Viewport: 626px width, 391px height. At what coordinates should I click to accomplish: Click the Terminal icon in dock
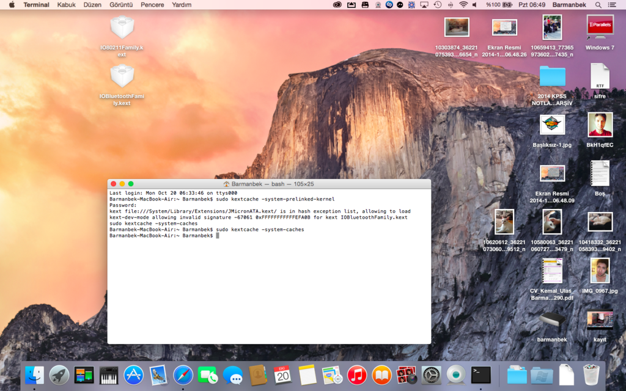pyautogui.click(x=481, y=376)
